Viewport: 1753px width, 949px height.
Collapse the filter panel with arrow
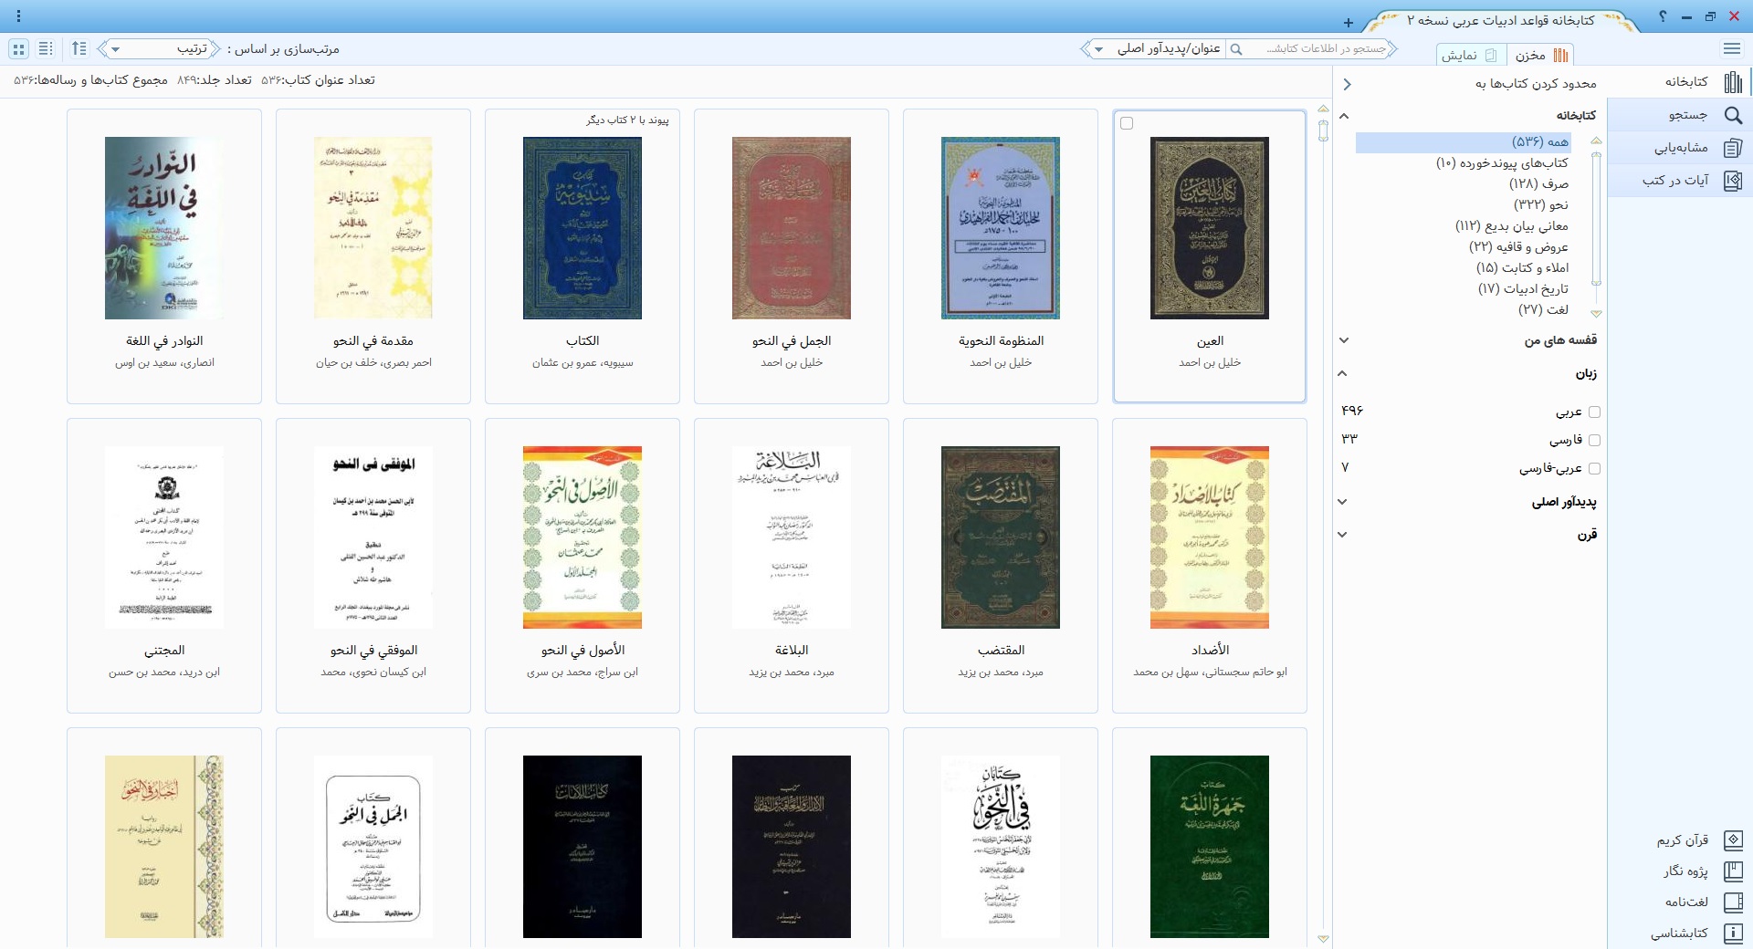pyautogui.click(x=1347, y=84)
